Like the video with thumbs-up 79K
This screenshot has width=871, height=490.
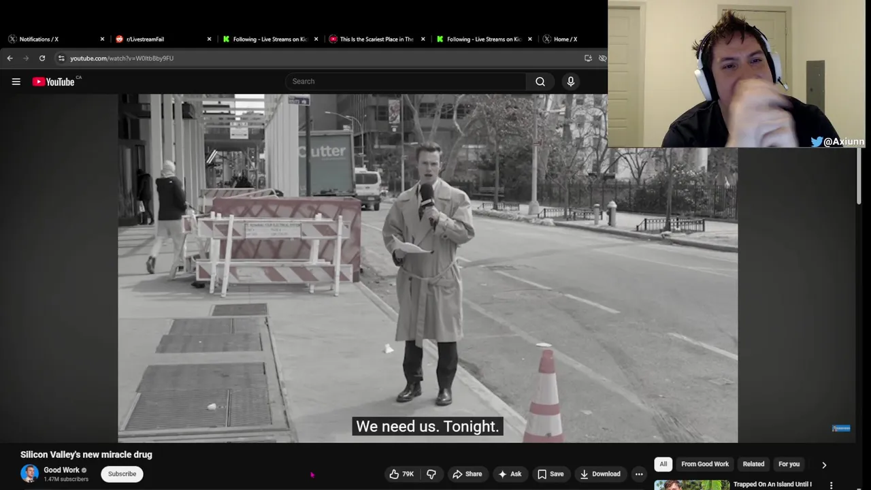point(401,474)
